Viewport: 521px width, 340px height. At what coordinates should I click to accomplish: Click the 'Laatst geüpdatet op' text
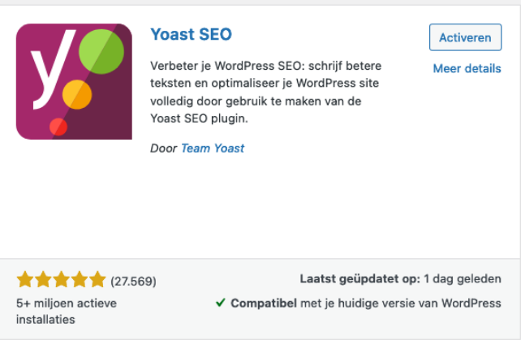(360, 279)
